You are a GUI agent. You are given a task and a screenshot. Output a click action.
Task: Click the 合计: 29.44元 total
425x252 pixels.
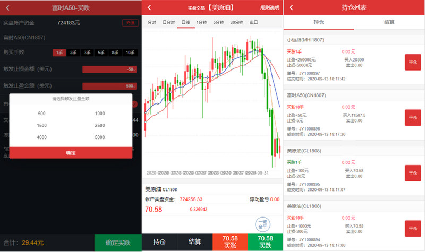[x=23, y=242]
